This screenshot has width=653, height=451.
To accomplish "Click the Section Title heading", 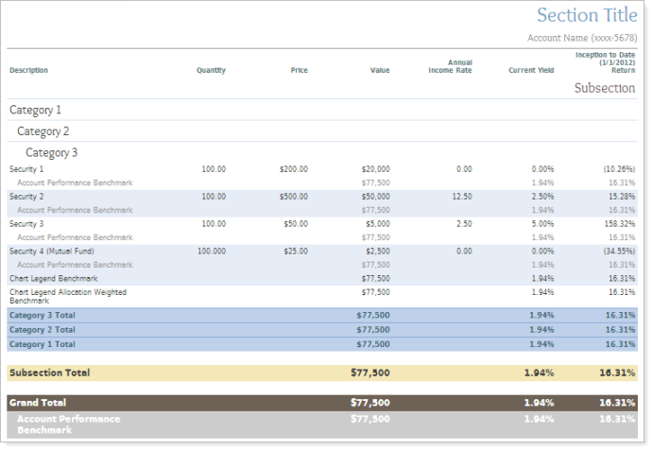I will [x=586, y=15].
